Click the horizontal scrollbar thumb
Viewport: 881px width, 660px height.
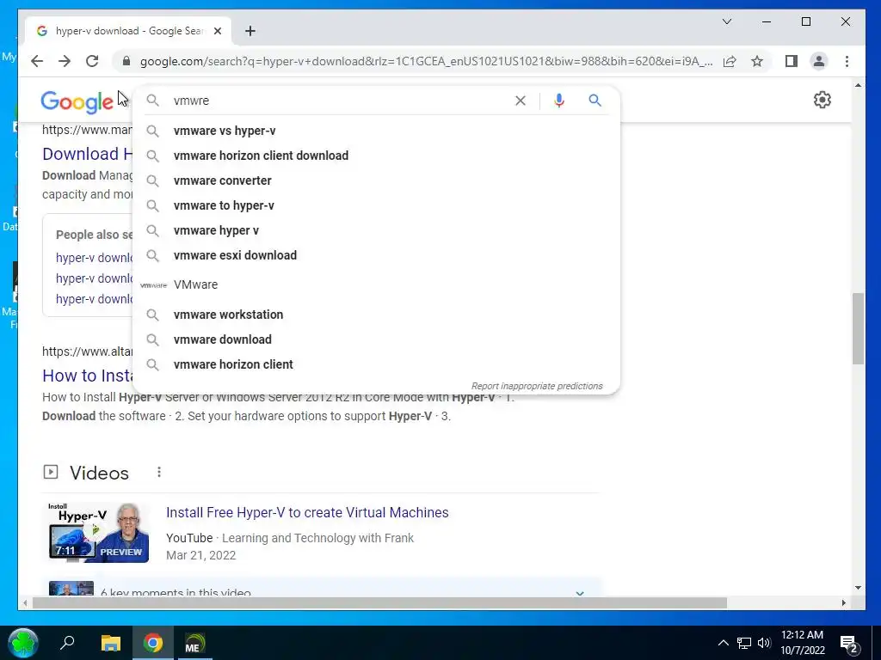pos(379,603)
